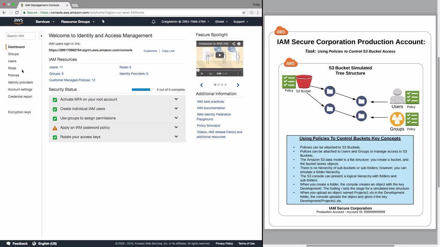Click the Feedback speech bubble icon
The image size is (440, 247).
[x=8, y=244]
